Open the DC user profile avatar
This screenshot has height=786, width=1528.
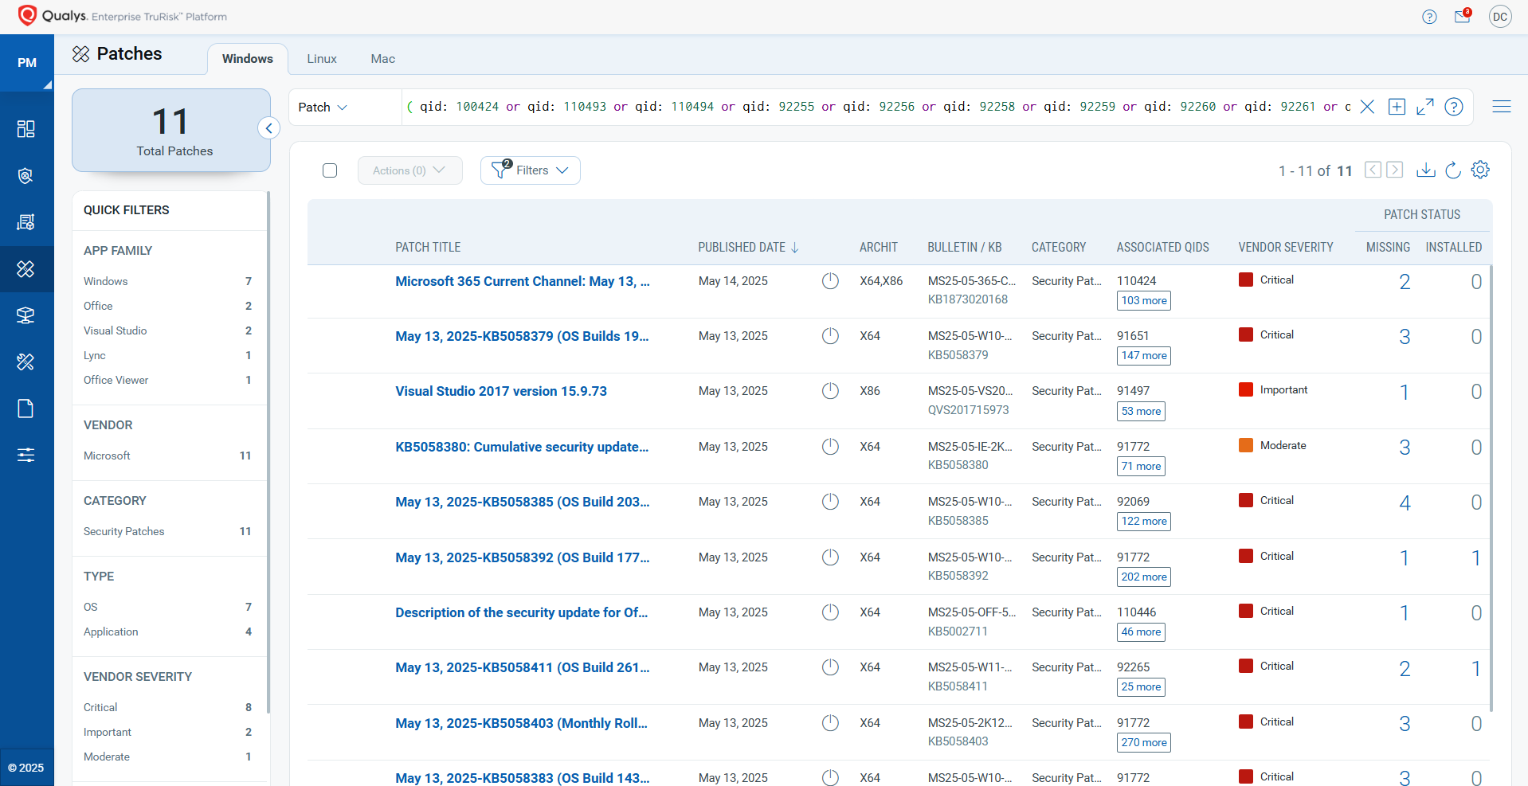(1500, 17)
